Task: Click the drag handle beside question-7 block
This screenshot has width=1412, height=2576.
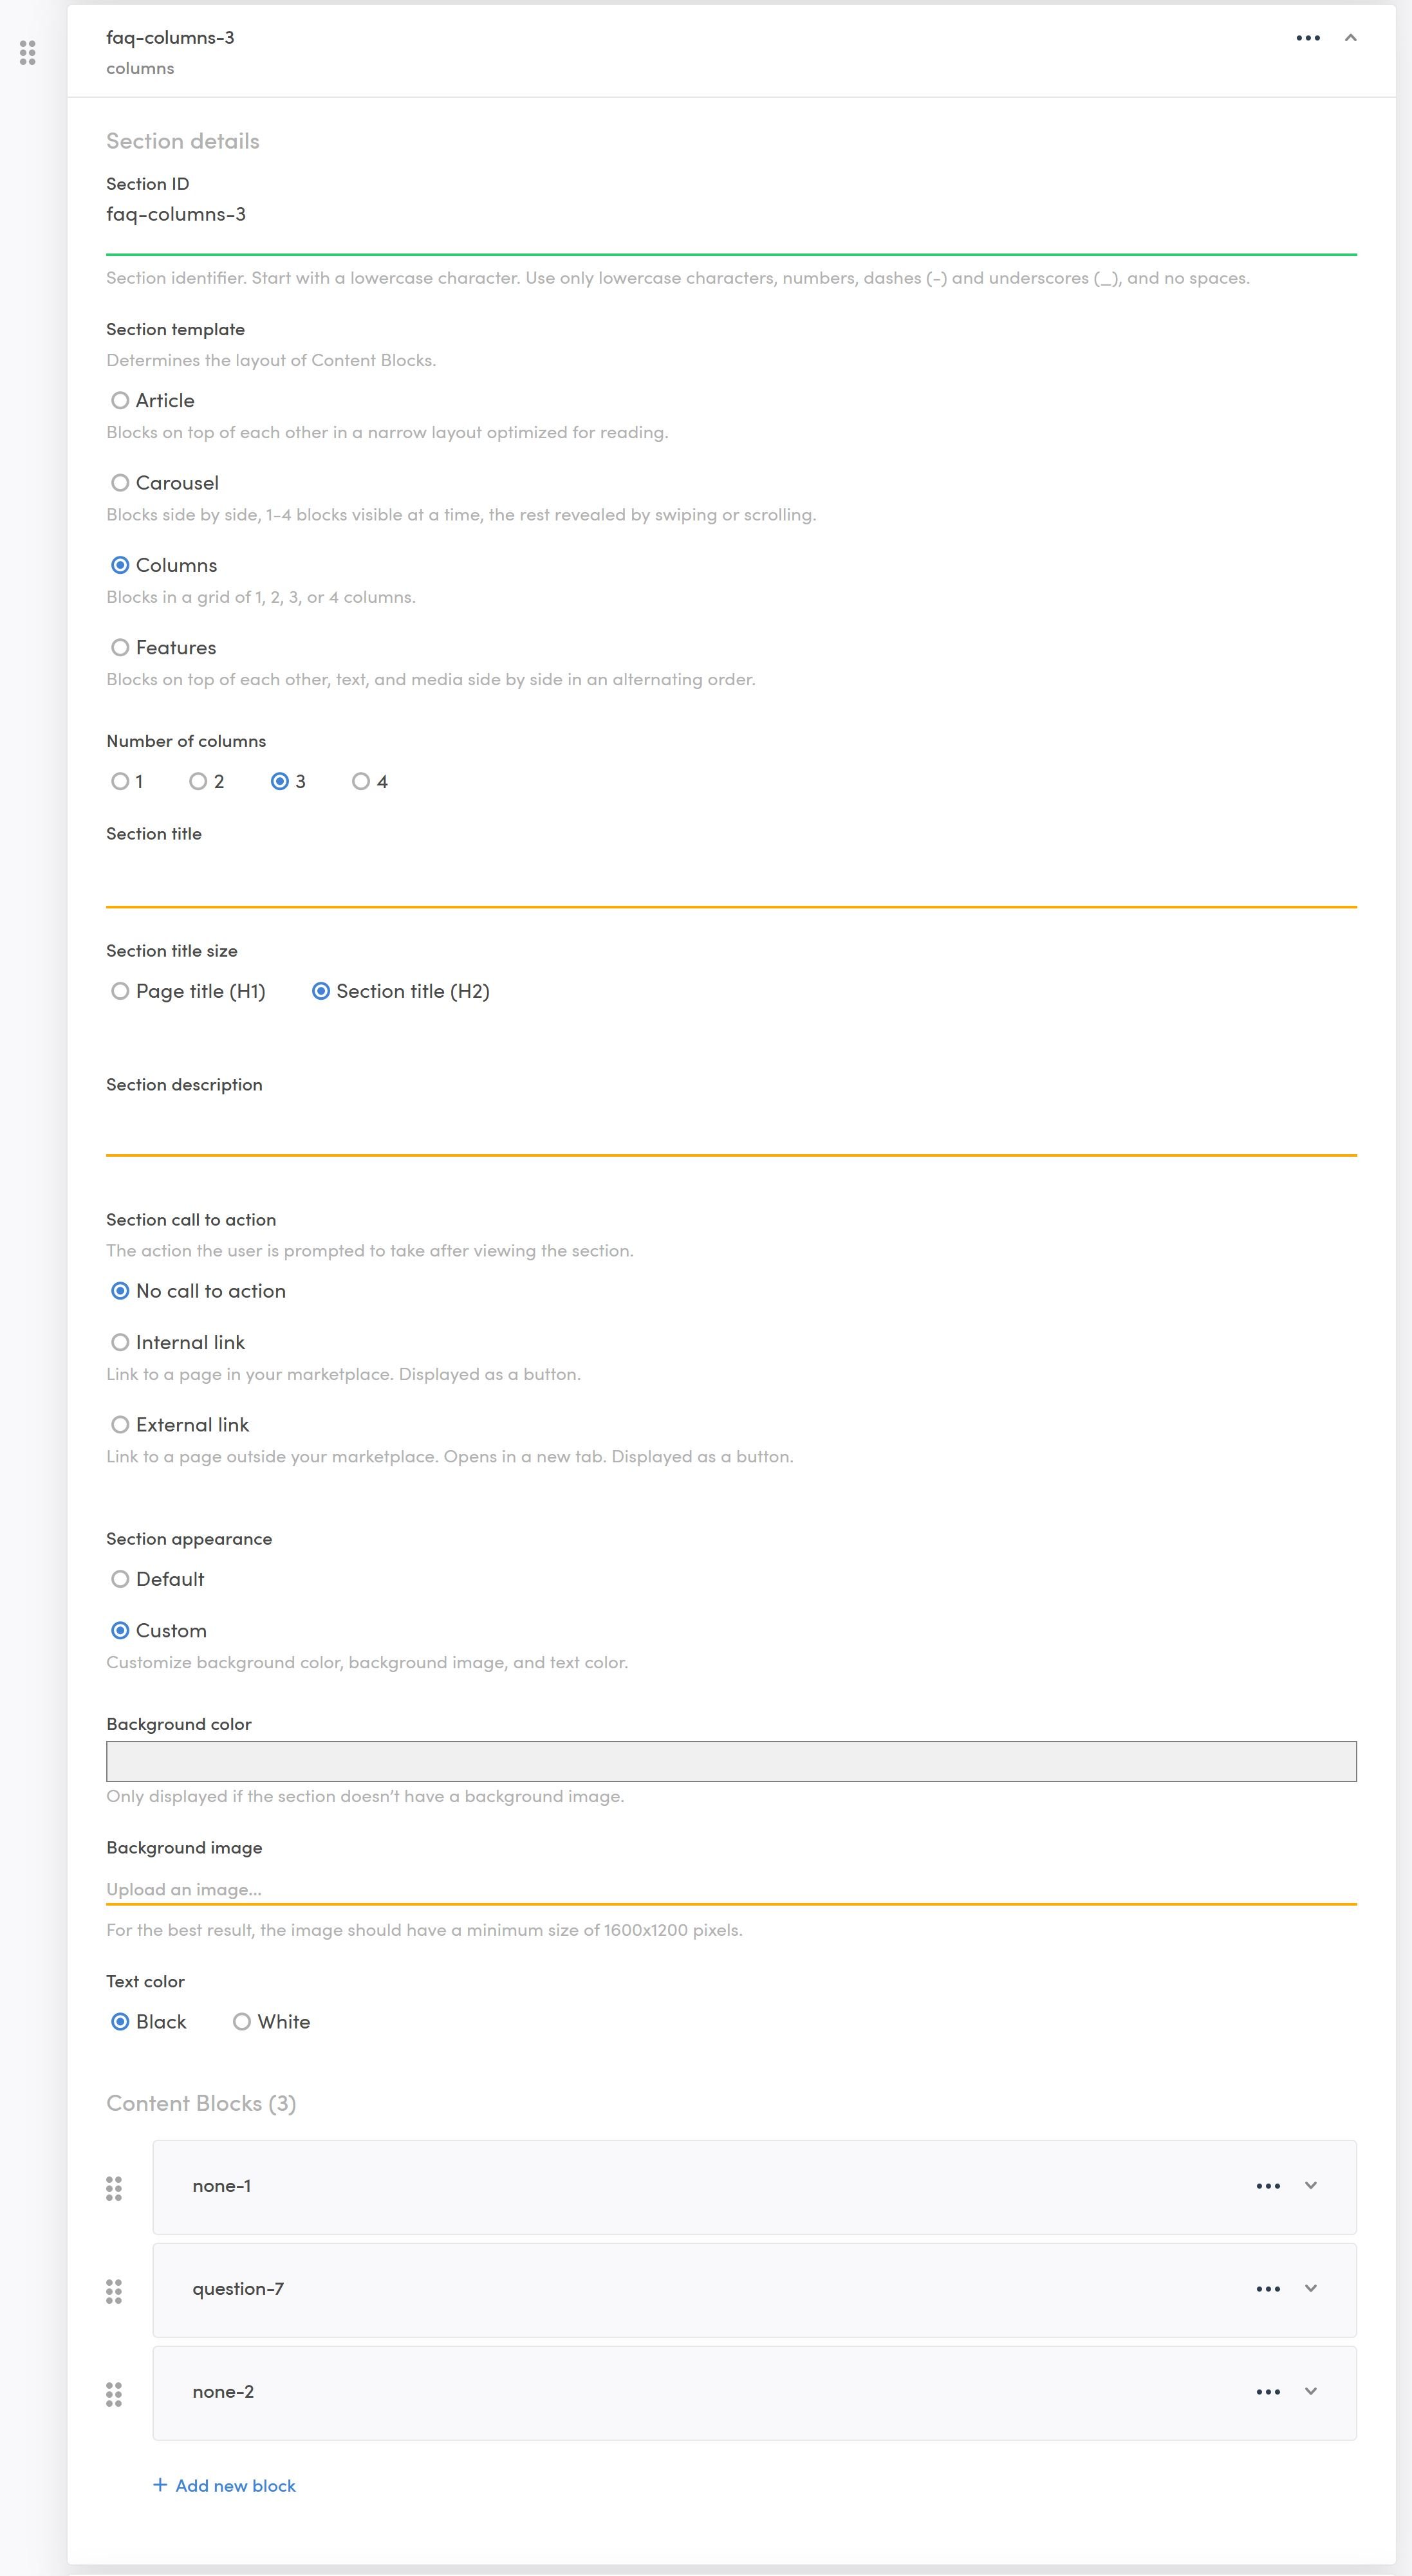Action: (114, 2291)
